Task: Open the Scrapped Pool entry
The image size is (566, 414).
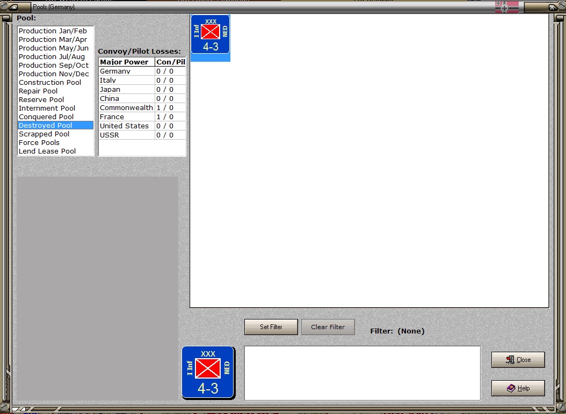Action: [x=56, y=134]
